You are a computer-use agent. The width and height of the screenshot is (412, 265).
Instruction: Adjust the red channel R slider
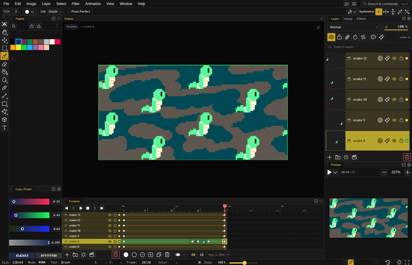pos(29,202)
